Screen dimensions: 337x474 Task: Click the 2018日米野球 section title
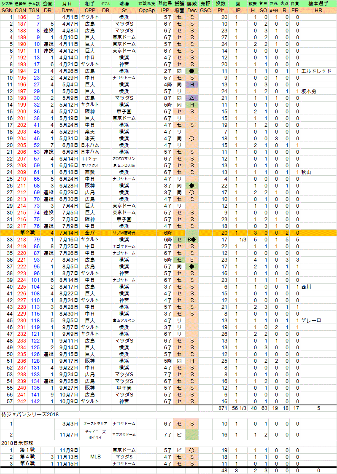[x=17, y=443]
